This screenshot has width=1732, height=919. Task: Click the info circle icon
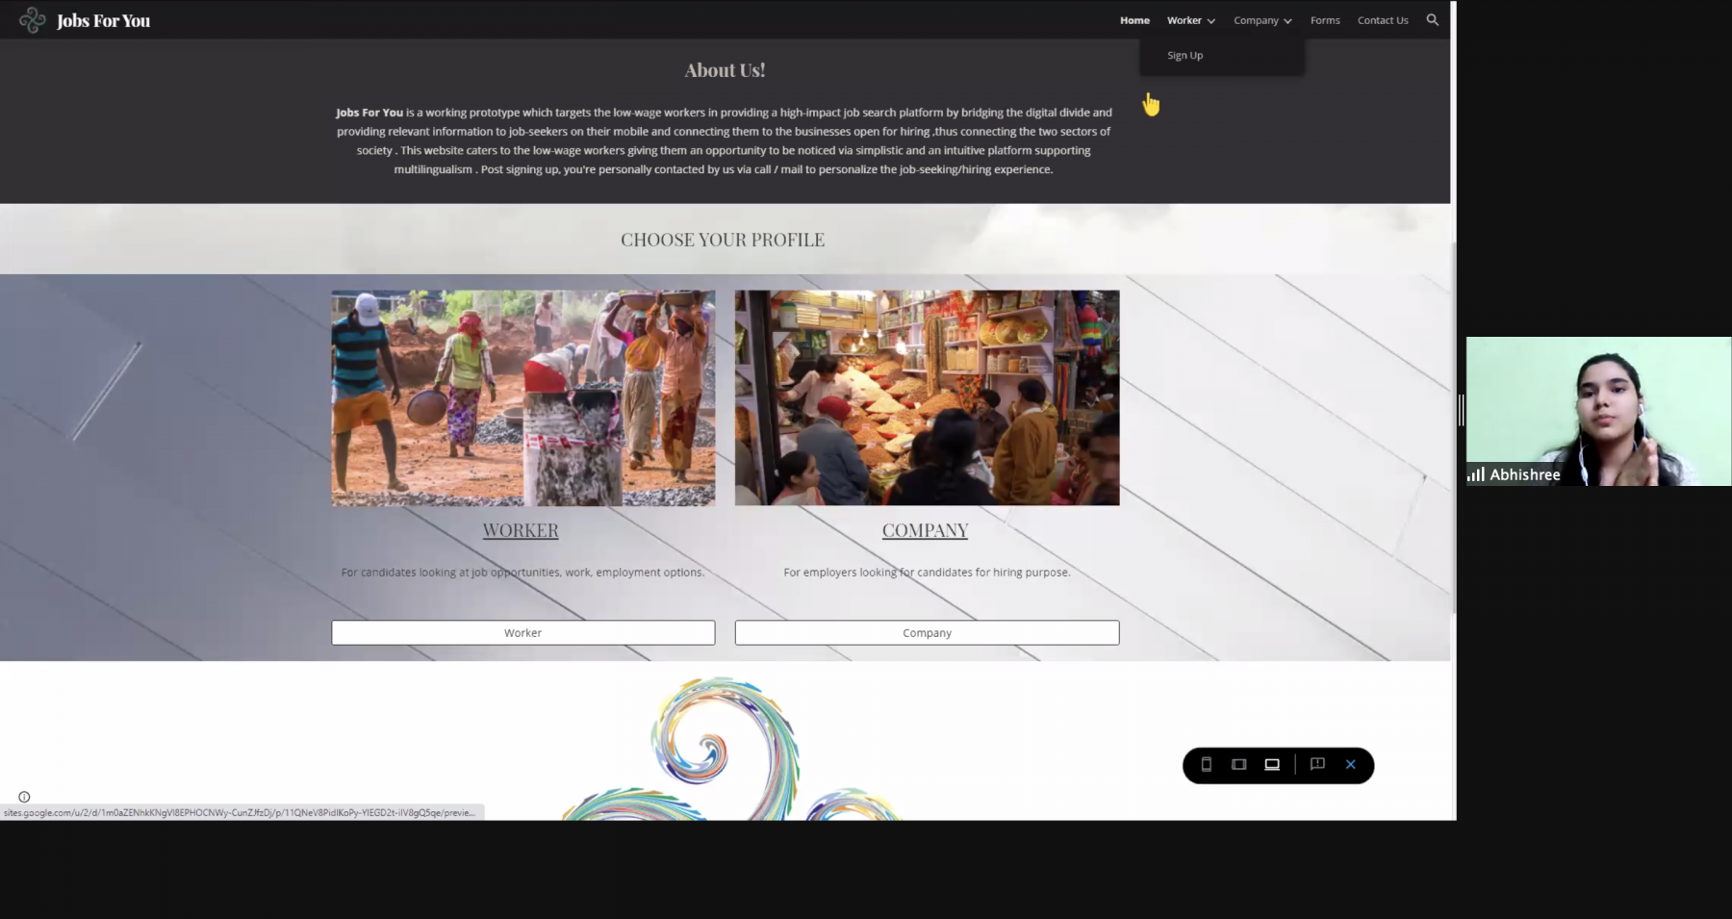(x=24, y=797)
